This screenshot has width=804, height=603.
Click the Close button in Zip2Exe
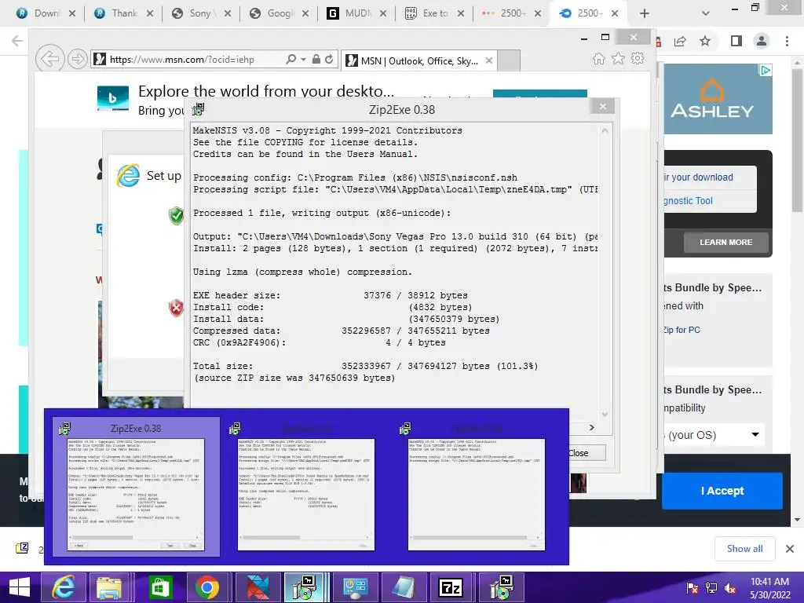584,453
